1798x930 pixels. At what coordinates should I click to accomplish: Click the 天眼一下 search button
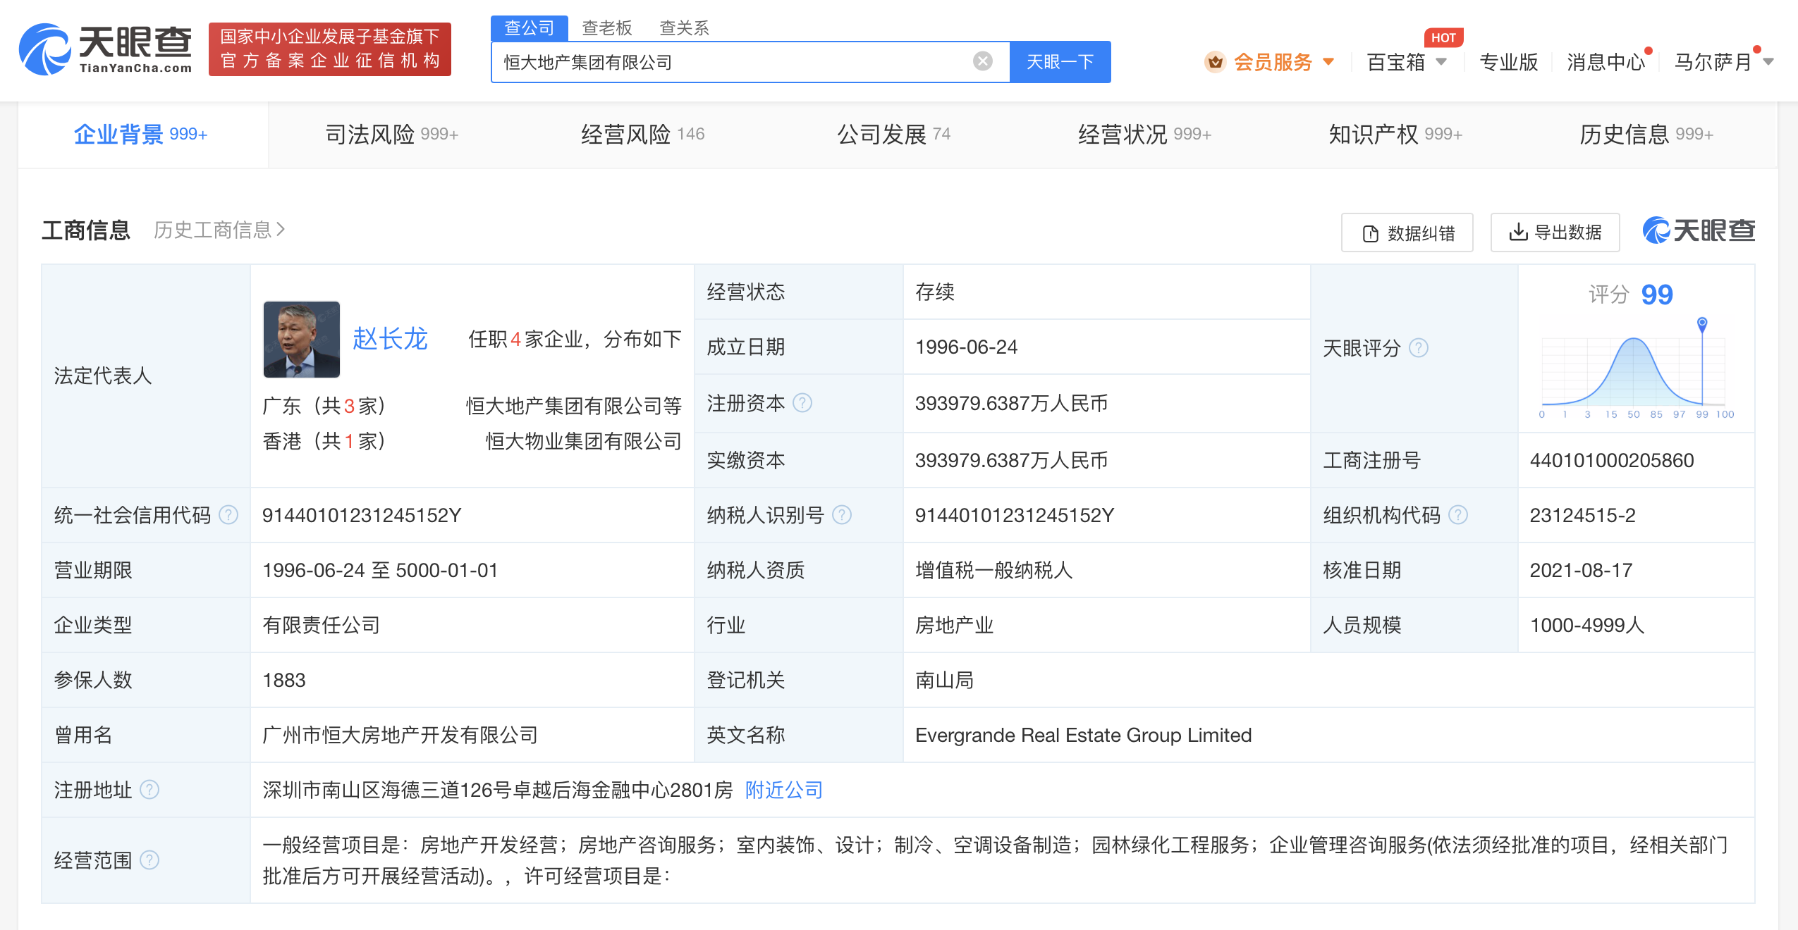click(x=1060, y=62)
